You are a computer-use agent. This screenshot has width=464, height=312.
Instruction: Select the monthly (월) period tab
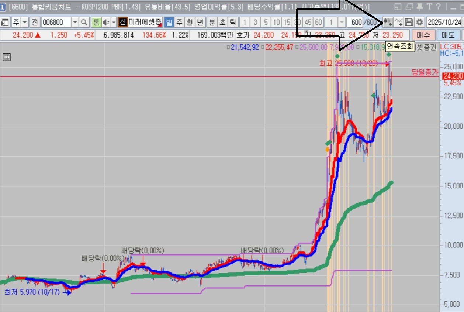click(190, 23)
